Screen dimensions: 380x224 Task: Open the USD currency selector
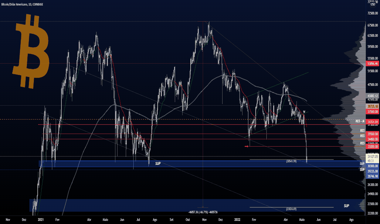373,4
